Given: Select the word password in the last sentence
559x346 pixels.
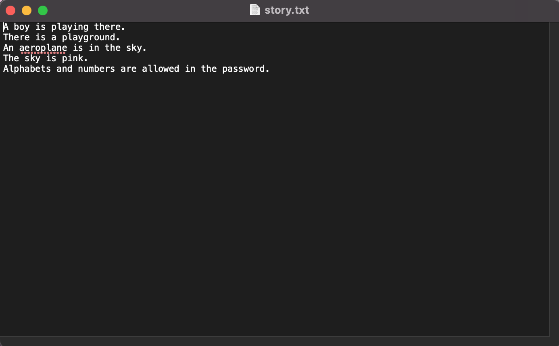Looking at the screenshot, I should pos(244,69).
